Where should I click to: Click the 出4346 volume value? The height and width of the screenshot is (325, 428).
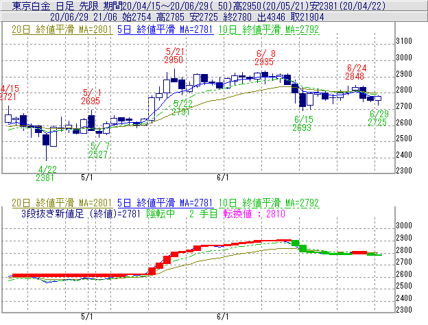point(271,17)
